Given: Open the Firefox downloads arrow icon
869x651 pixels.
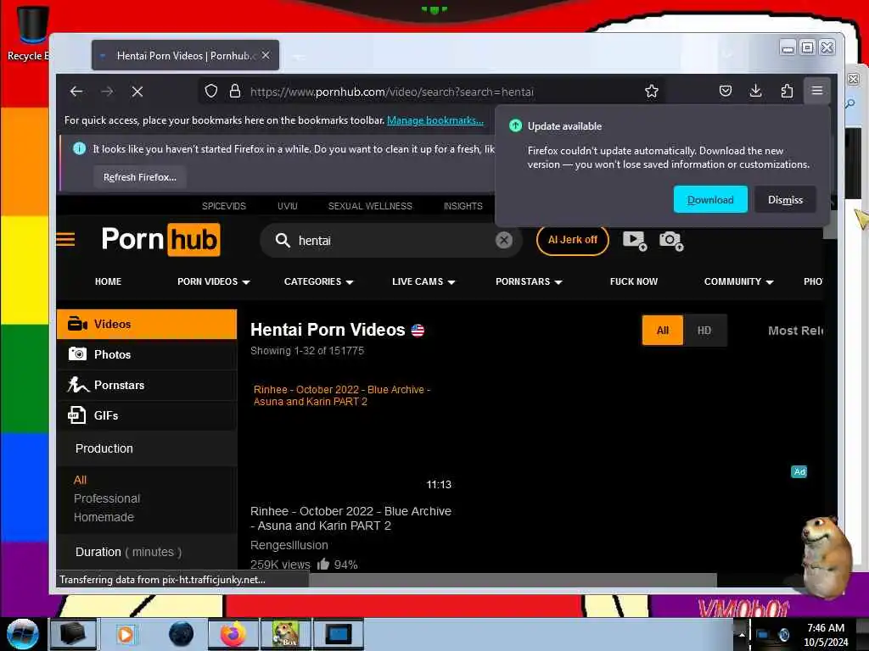Looking at the screenshot, I should pyautogui.click(x=755, y=91).
